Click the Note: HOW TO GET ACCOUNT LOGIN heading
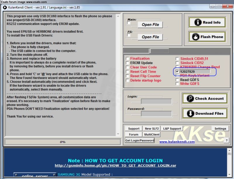Viewport: 234px width, 179px height. point(115,161)
